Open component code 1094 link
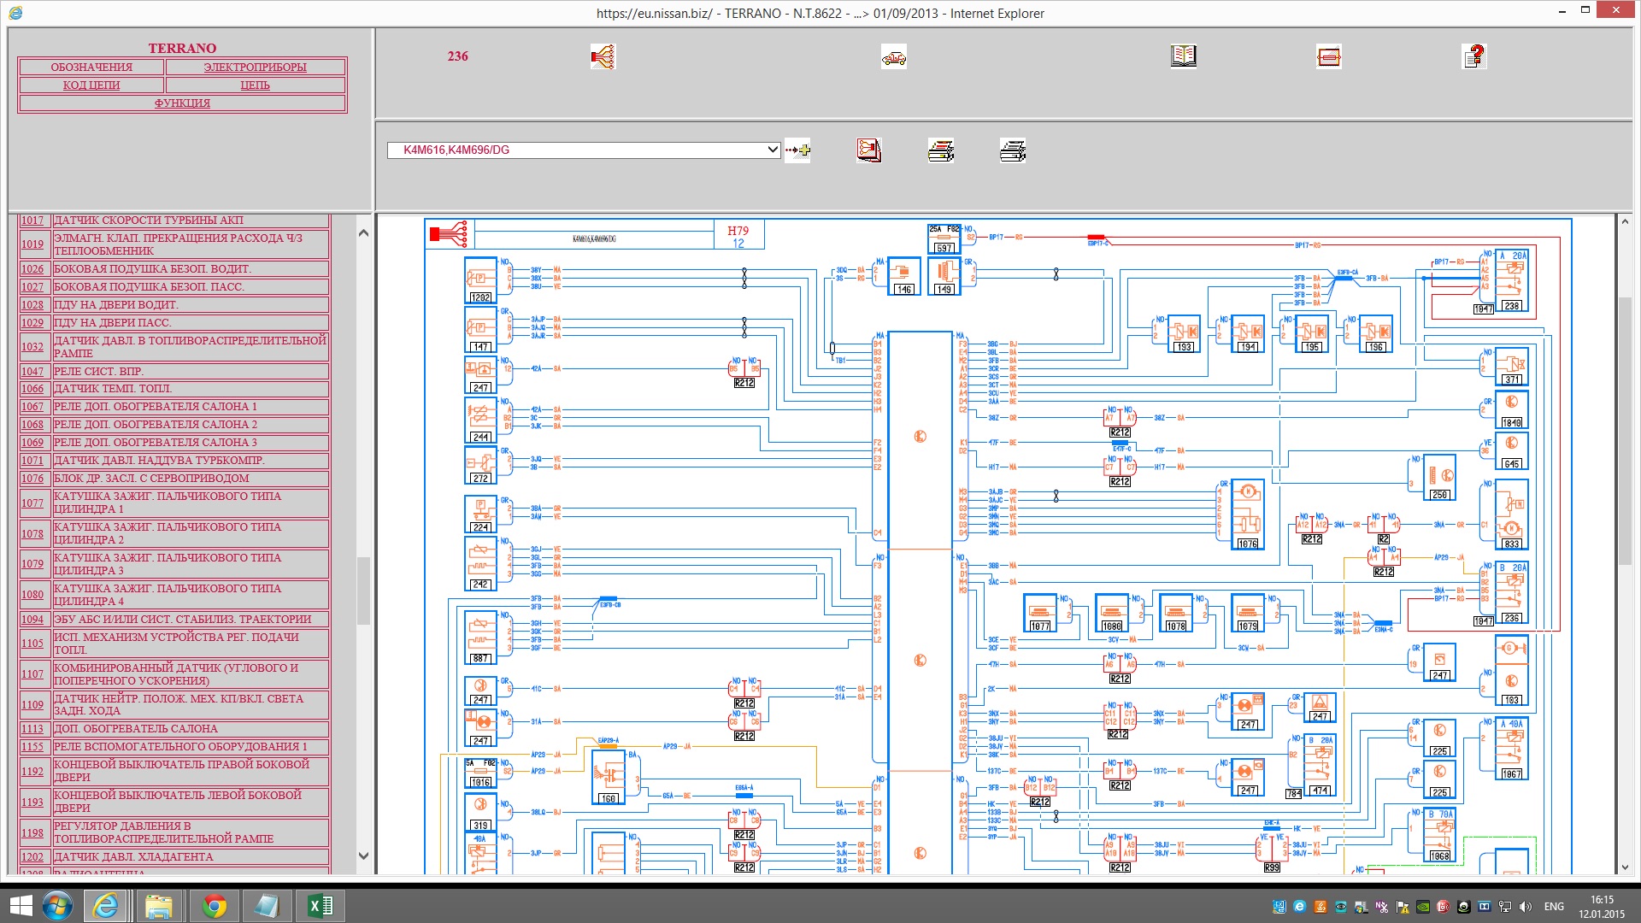The height and width of the screenshot is (923, 1641). point(32,620)
